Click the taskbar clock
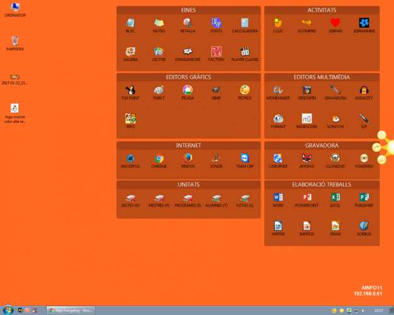Viewport: 394px width, 315px height. (378, 310)
